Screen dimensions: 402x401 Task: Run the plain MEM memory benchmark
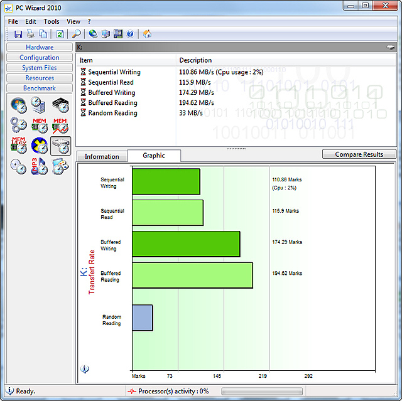[39, 126]
